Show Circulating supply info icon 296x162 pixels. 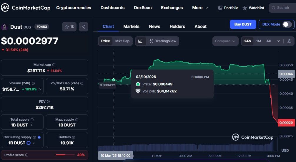tap(34, 137)
